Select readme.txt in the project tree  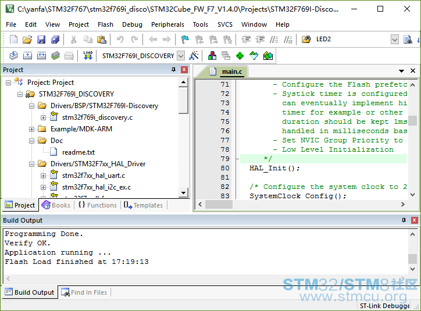(79, 152)
